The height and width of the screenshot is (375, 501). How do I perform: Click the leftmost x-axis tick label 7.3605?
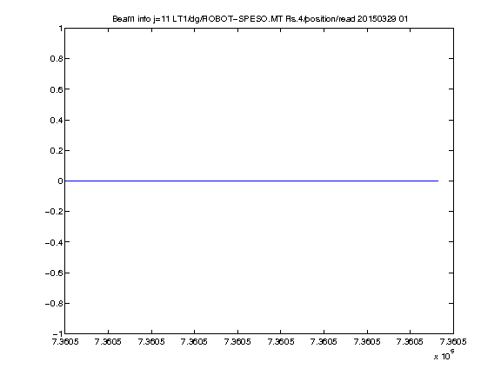coord(65,341)
